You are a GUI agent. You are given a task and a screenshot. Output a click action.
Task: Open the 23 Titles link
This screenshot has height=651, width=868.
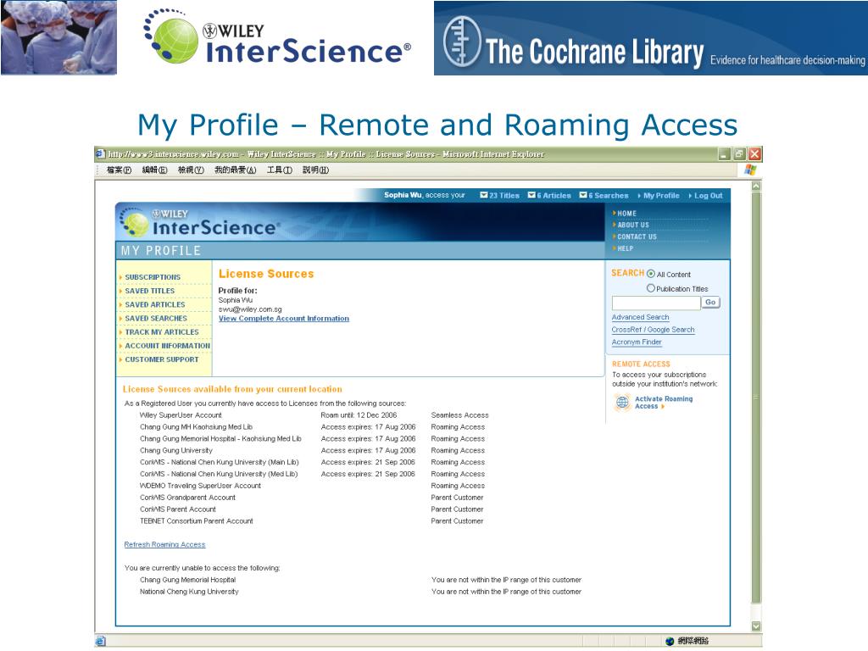(x=504, y=196)
